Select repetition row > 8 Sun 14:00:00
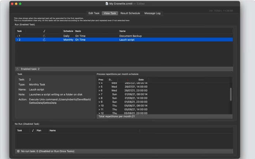 tap(163, 98)
